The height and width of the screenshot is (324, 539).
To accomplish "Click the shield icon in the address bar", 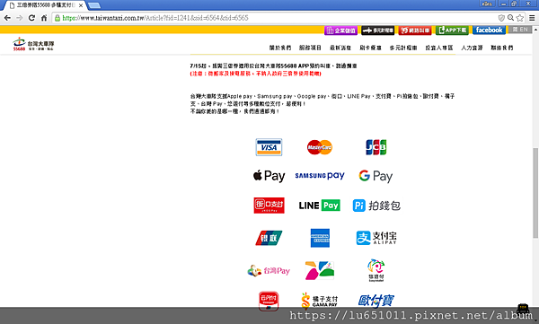I will pos(501,18).
